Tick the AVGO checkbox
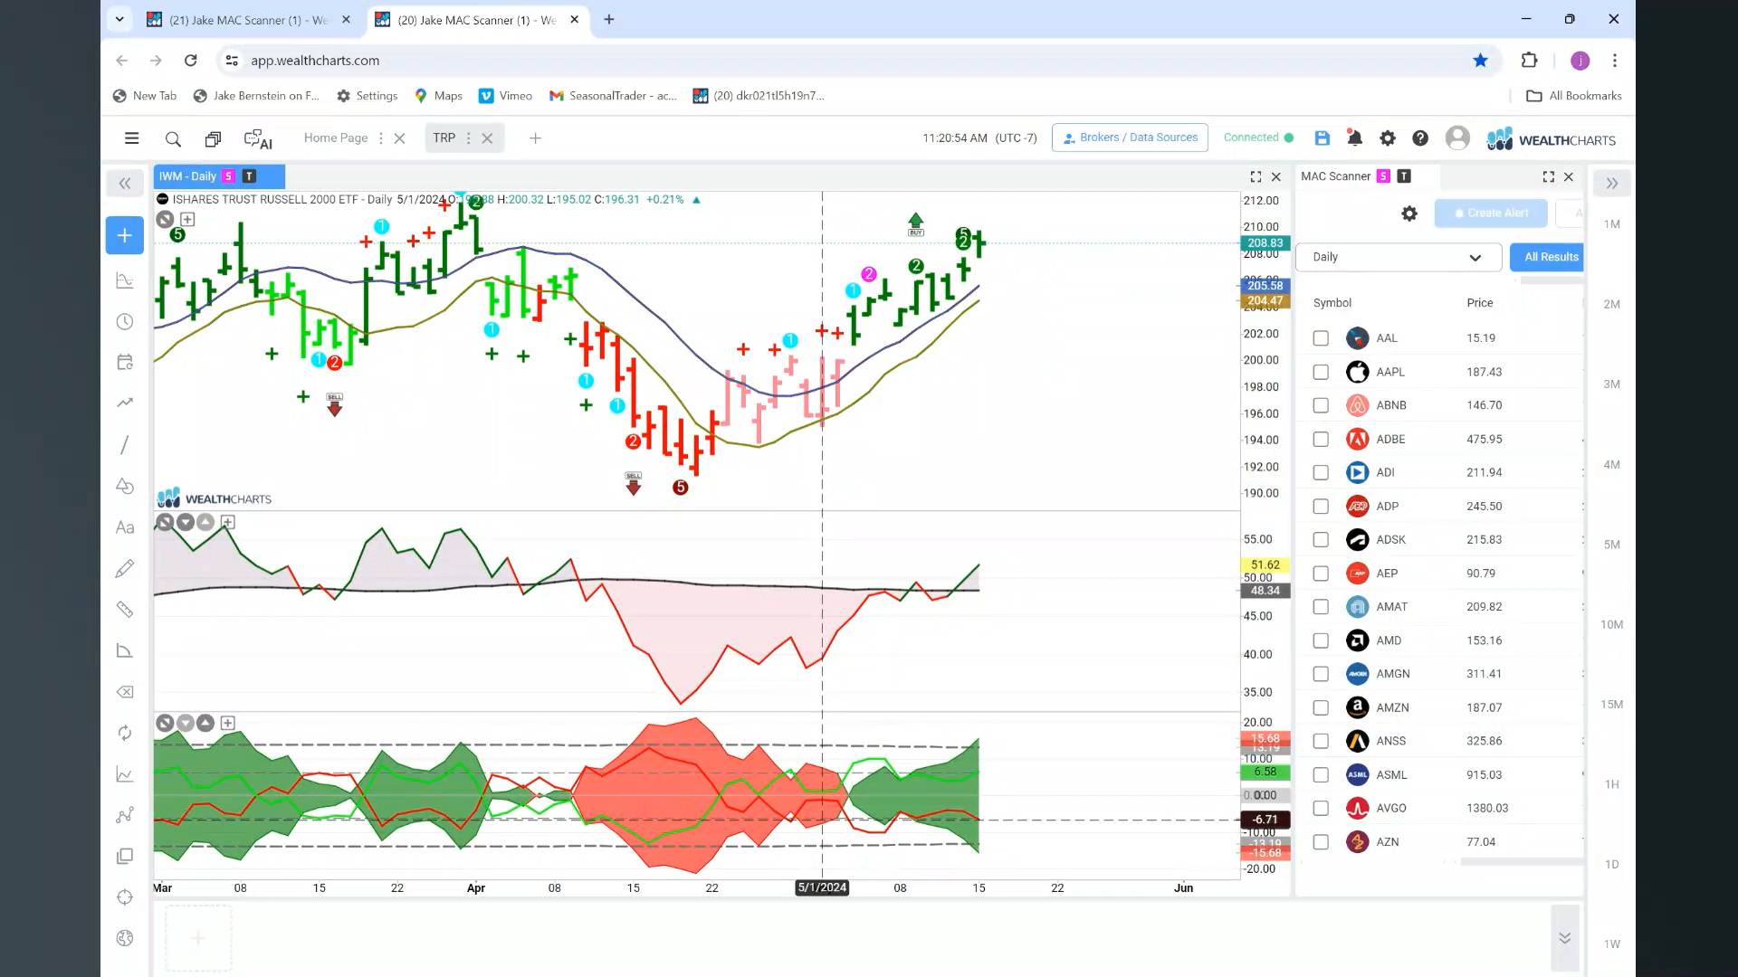Viewport: 1738px width, 977px height. (1321, 808)
